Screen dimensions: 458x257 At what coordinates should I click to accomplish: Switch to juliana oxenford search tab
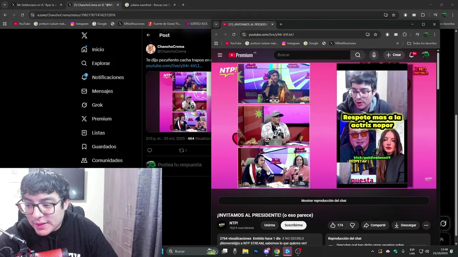pos(150,5)
